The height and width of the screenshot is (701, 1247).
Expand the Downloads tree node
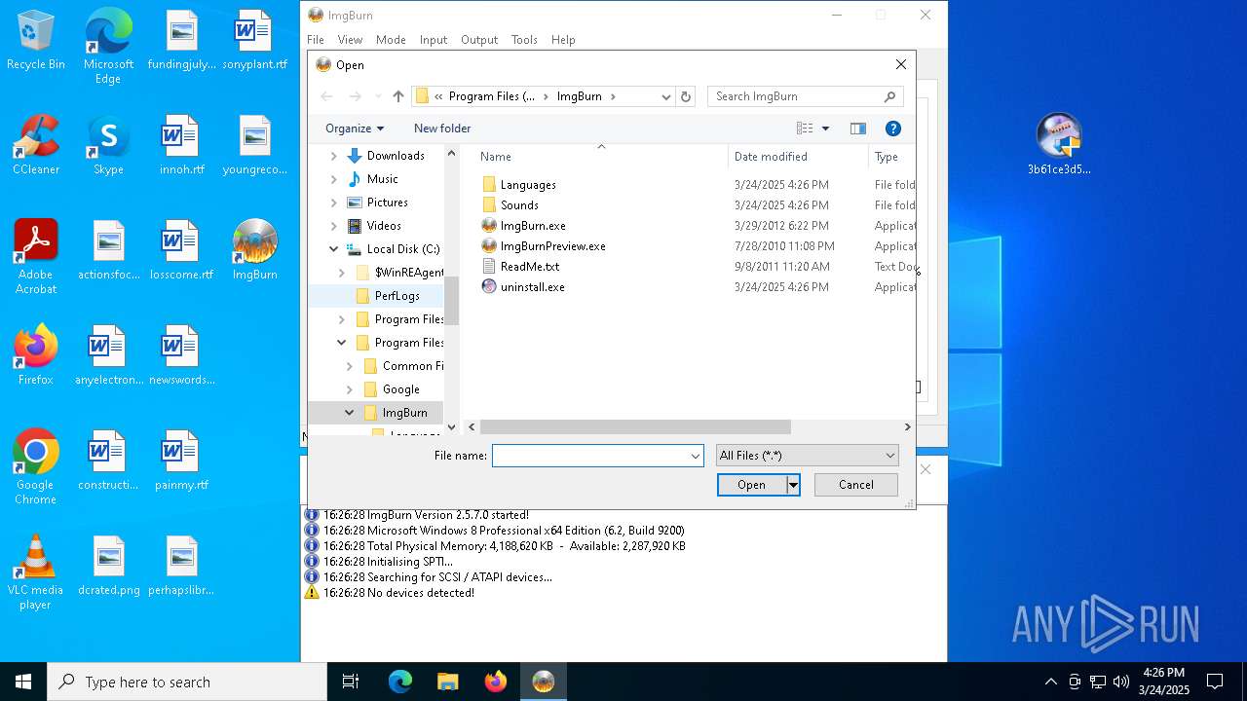[x=334, y=156]
